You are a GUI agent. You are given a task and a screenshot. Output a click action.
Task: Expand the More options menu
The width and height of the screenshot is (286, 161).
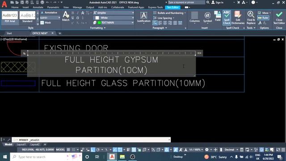click(x=264, y=13)
